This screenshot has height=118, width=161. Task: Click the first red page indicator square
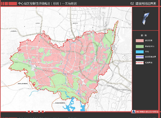(29, 112)
